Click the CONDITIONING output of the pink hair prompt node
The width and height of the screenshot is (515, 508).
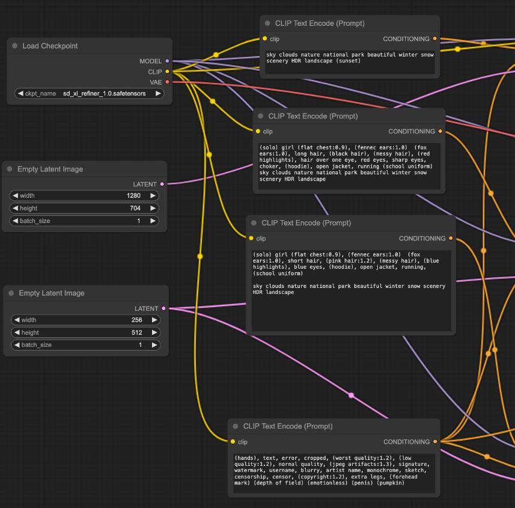451,238
